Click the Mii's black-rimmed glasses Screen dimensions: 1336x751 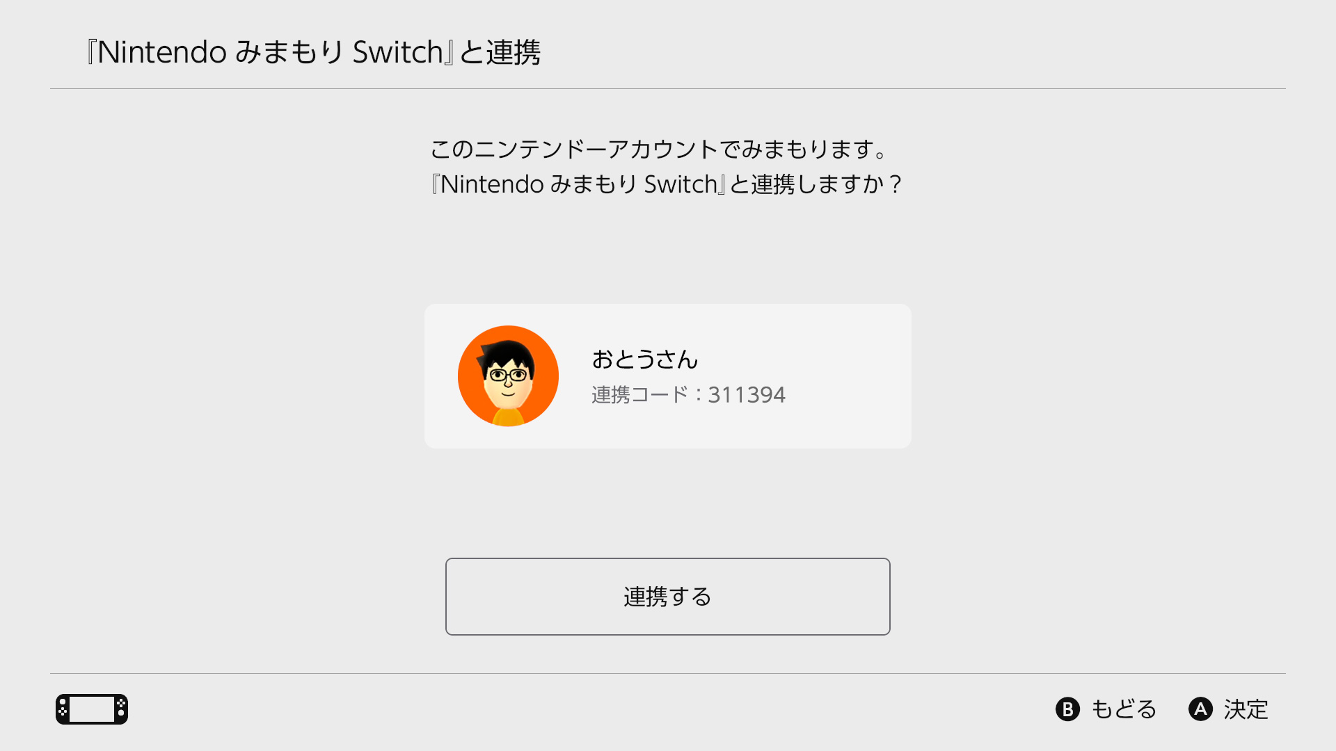pos(508,375)
